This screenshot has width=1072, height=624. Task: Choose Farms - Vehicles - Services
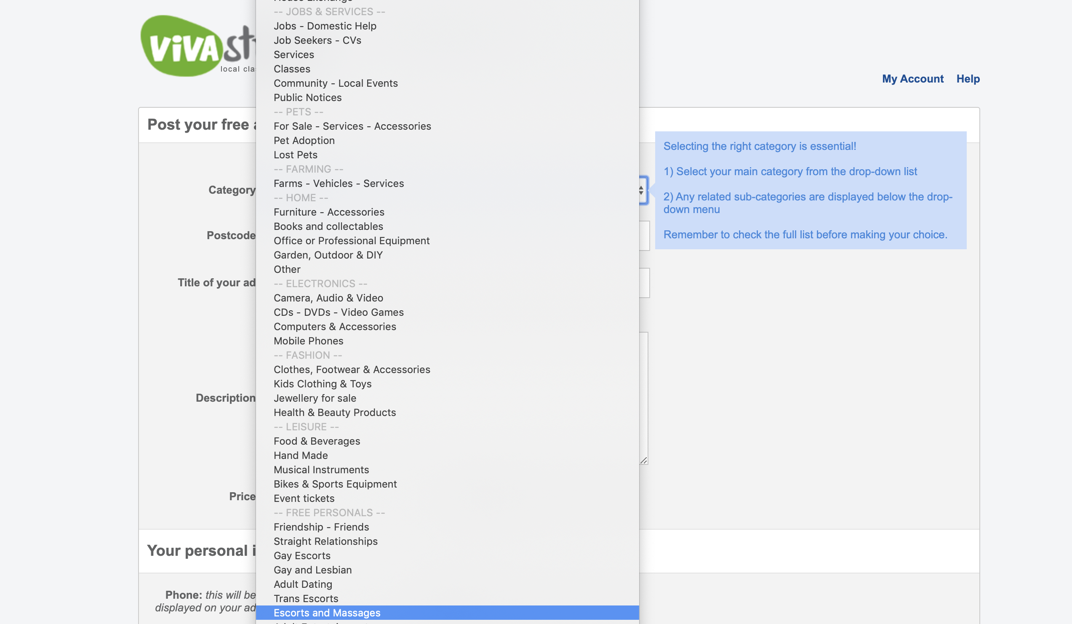coord(339,184)
